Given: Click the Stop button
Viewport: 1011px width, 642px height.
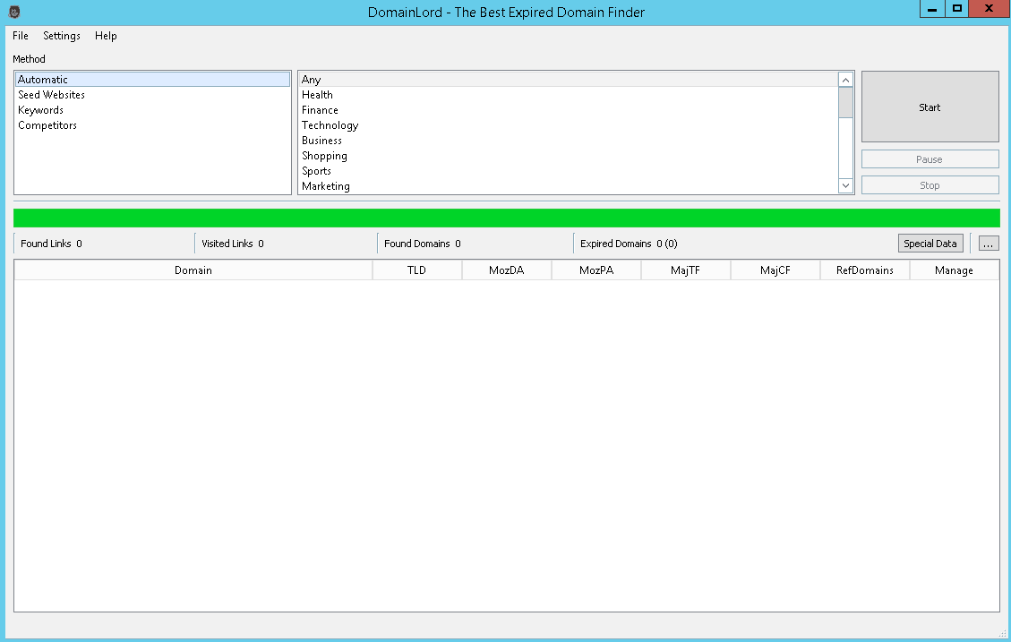Looking at the screenshot, I should click(930, 185).
